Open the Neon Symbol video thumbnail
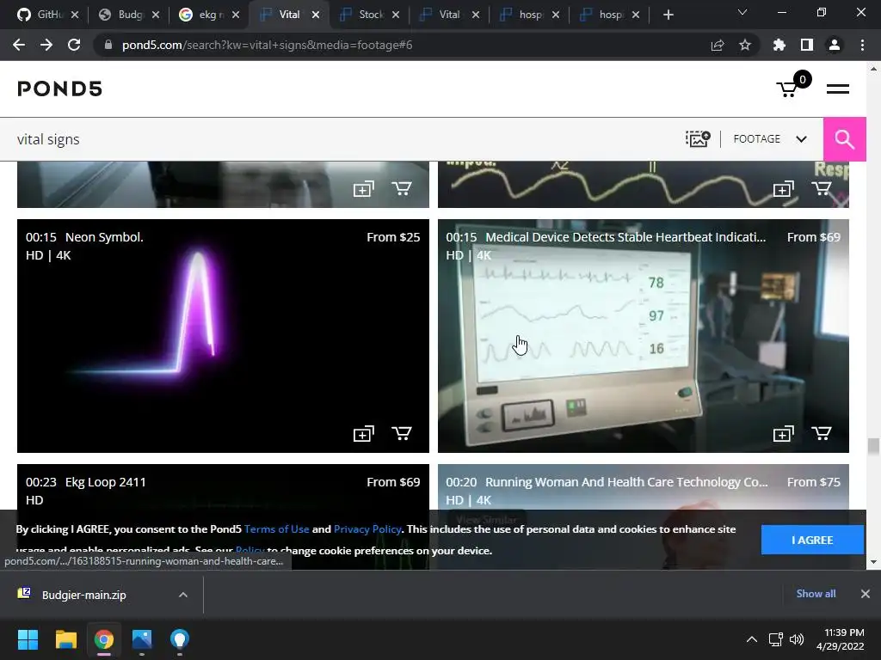The height and width of the screenshot is (660, 881). tap(223, 336)
